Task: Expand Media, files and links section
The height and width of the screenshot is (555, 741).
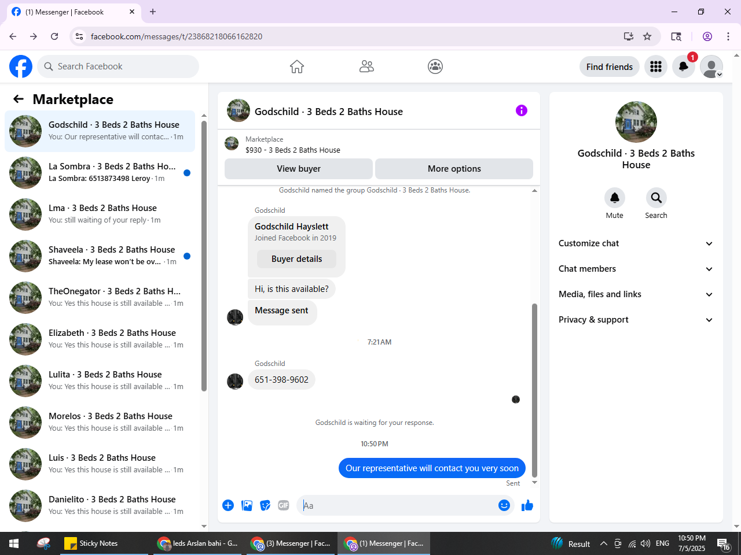Action: [636, 294]
